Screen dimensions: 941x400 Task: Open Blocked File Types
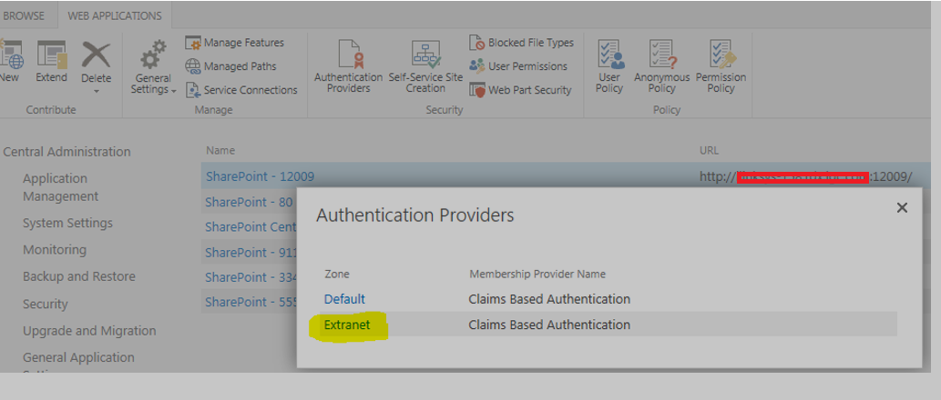[x=521, y=43]
